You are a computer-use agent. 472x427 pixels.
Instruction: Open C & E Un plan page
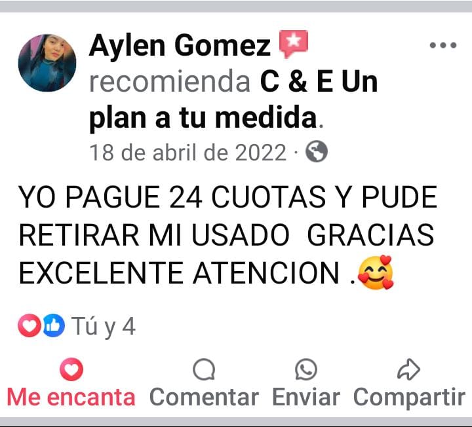click(x=233, y=100)
